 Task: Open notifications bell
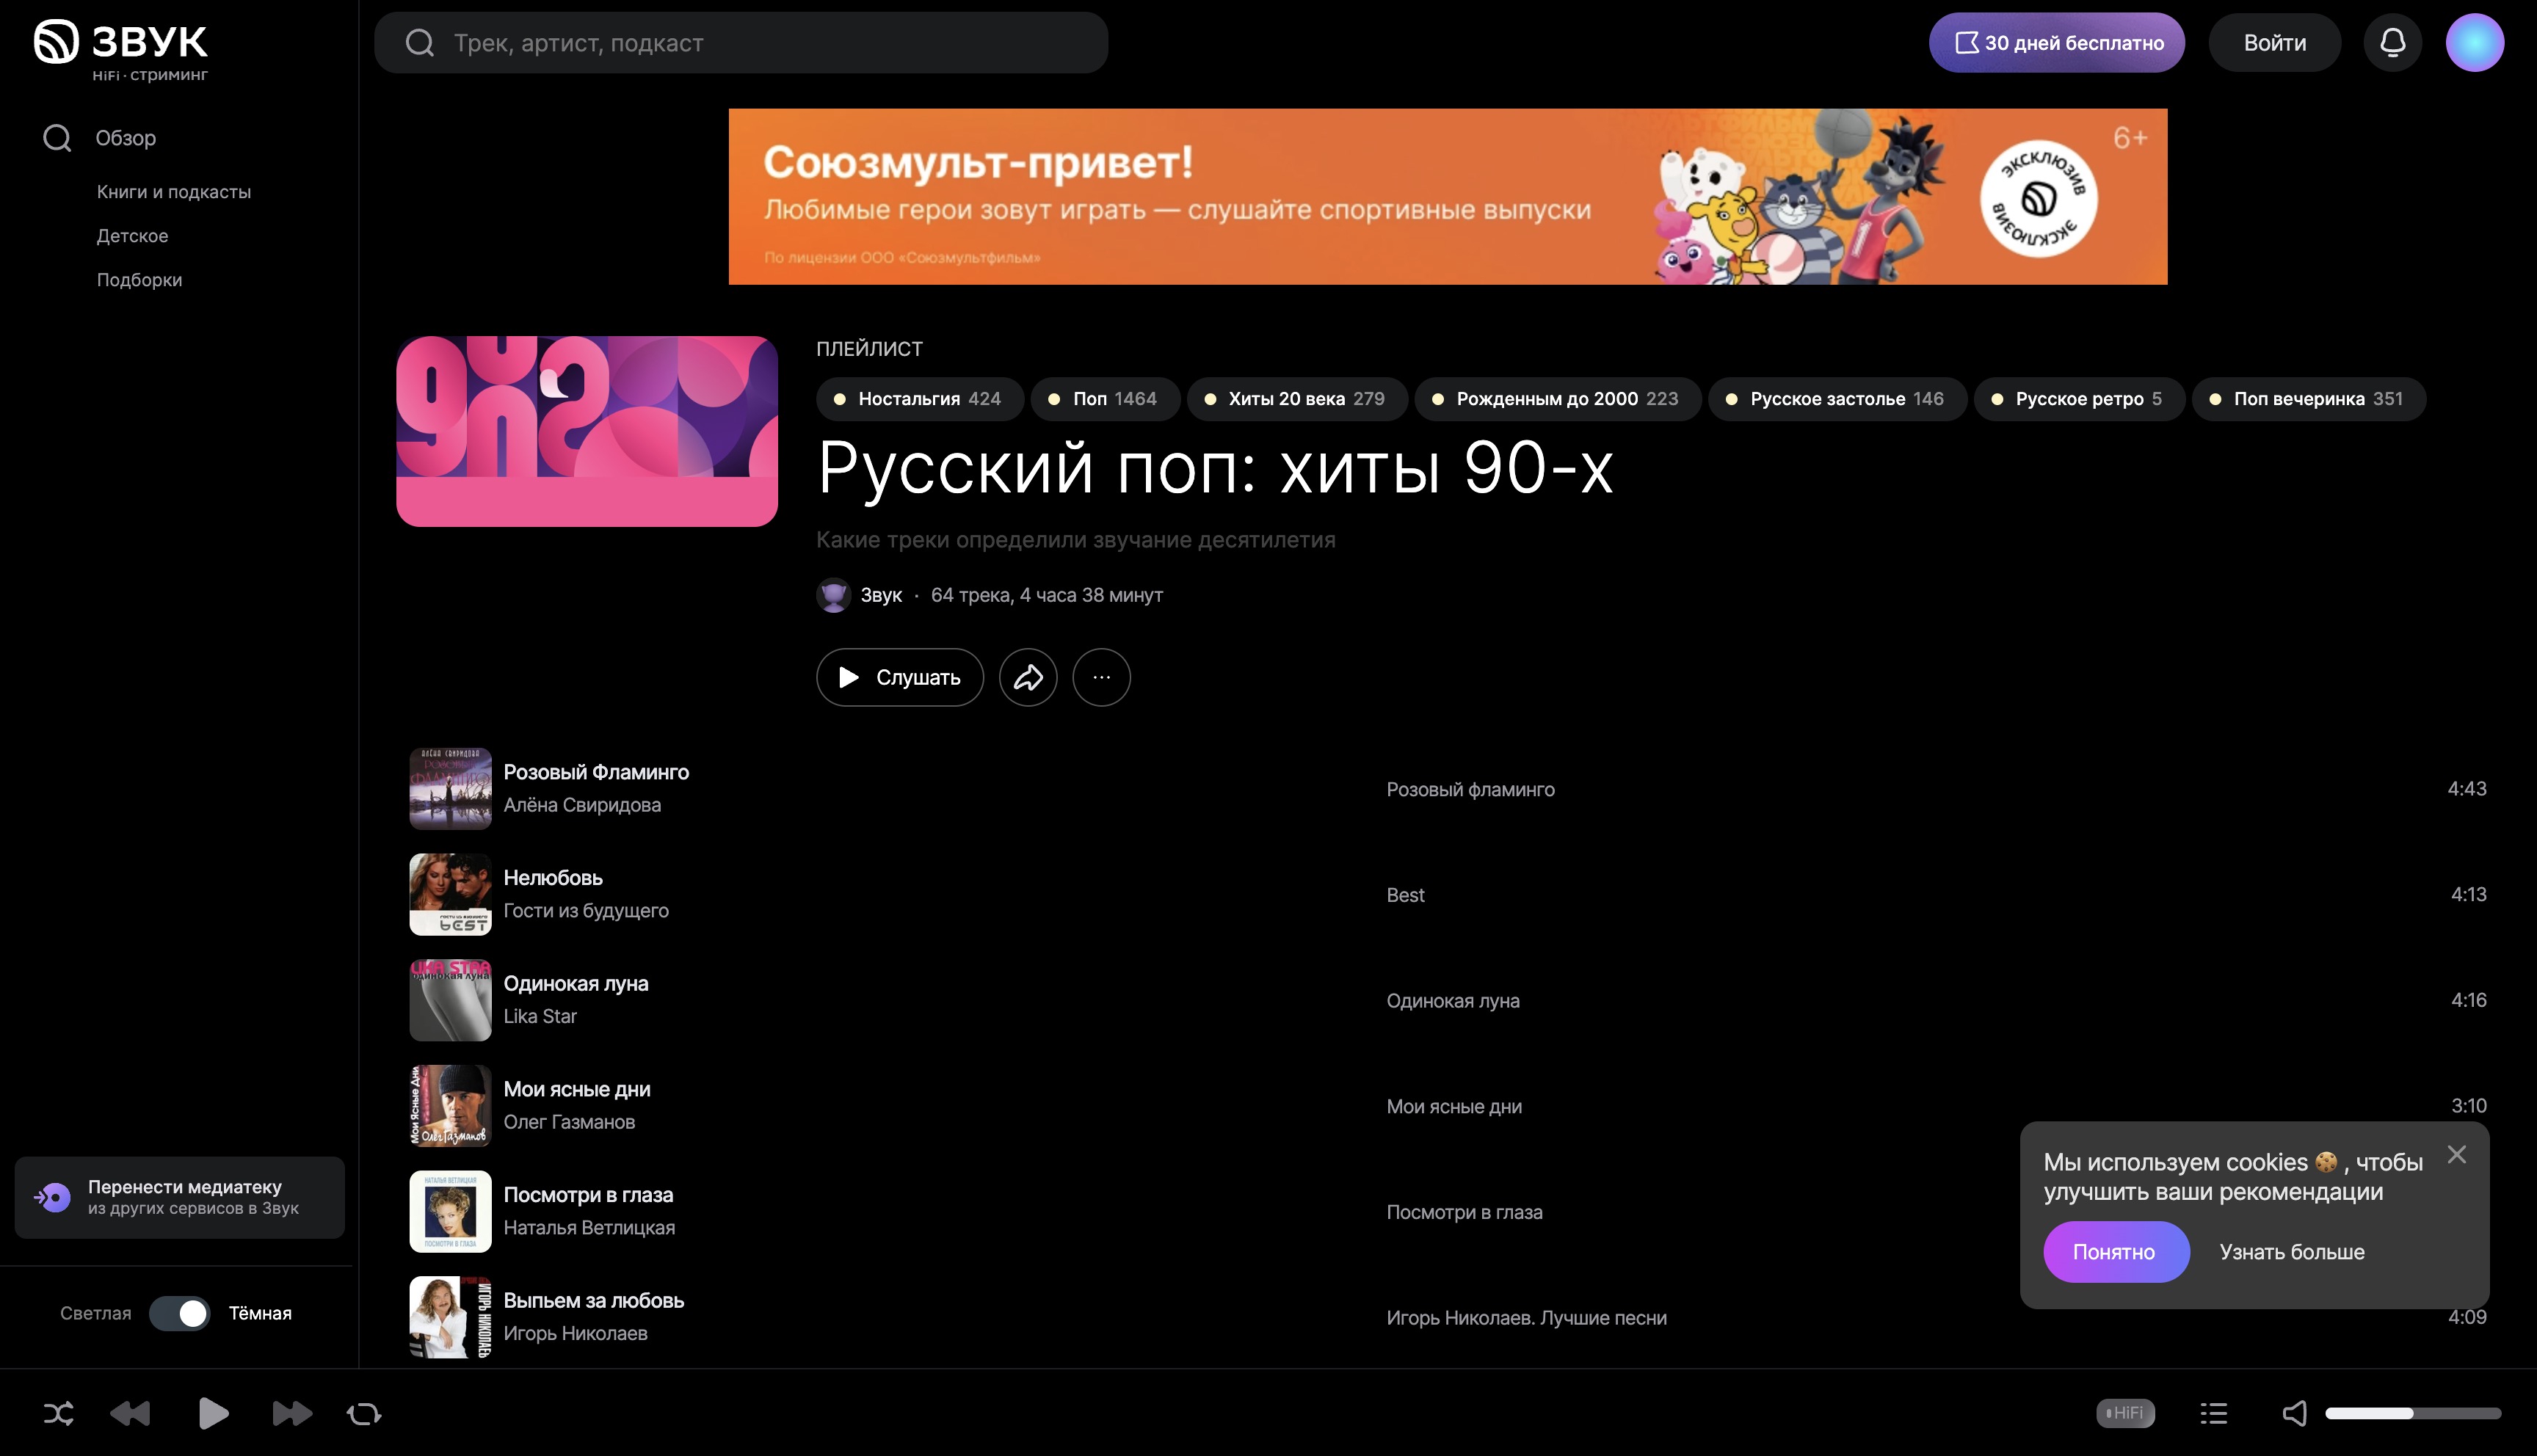pyautogui.click(x=2392, y=43)
